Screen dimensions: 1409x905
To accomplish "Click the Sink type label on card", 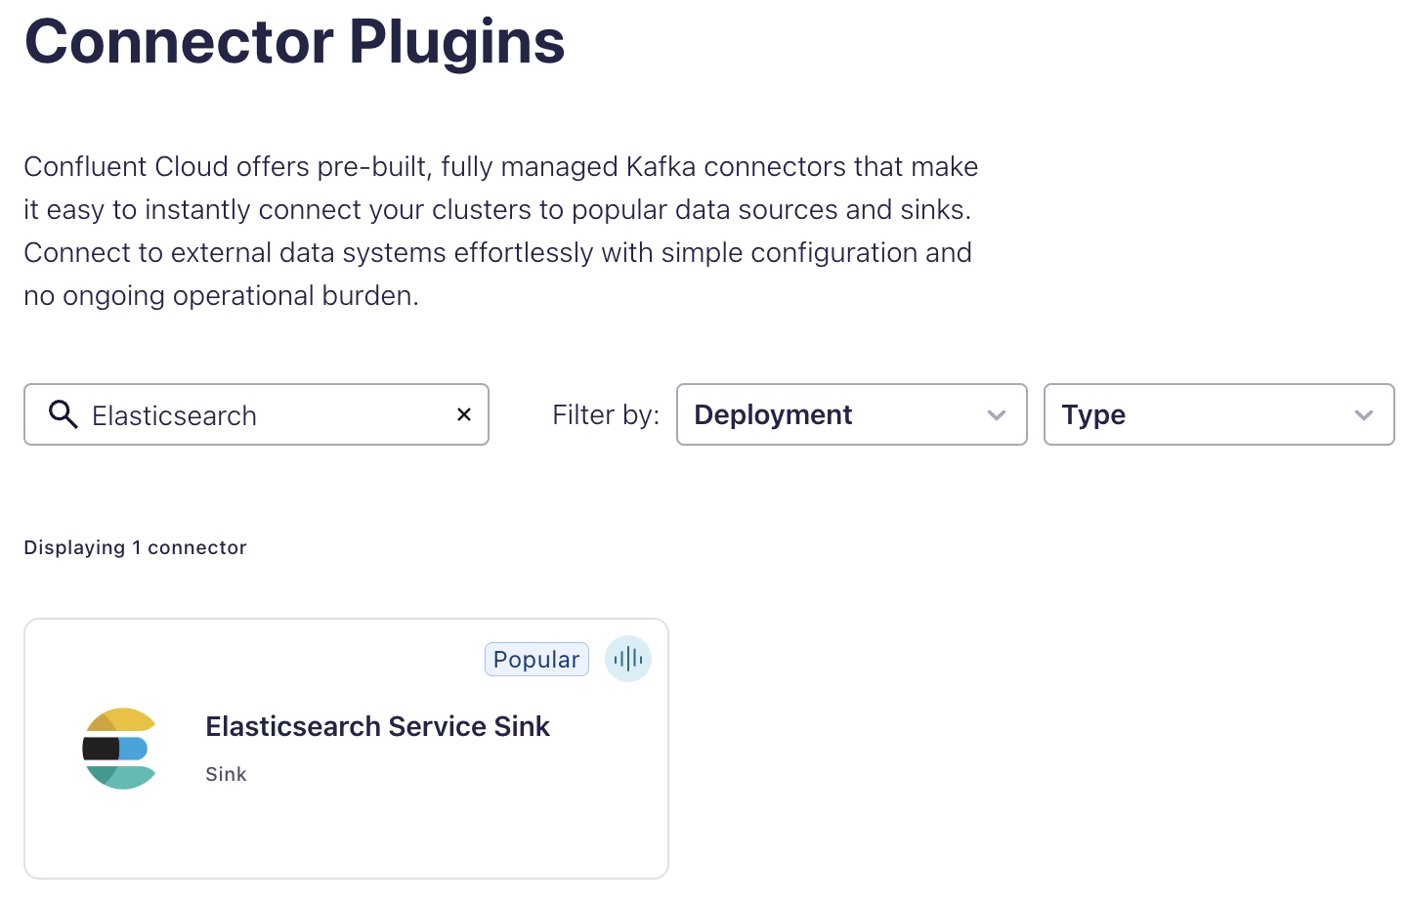I will (x=226, y=774).
